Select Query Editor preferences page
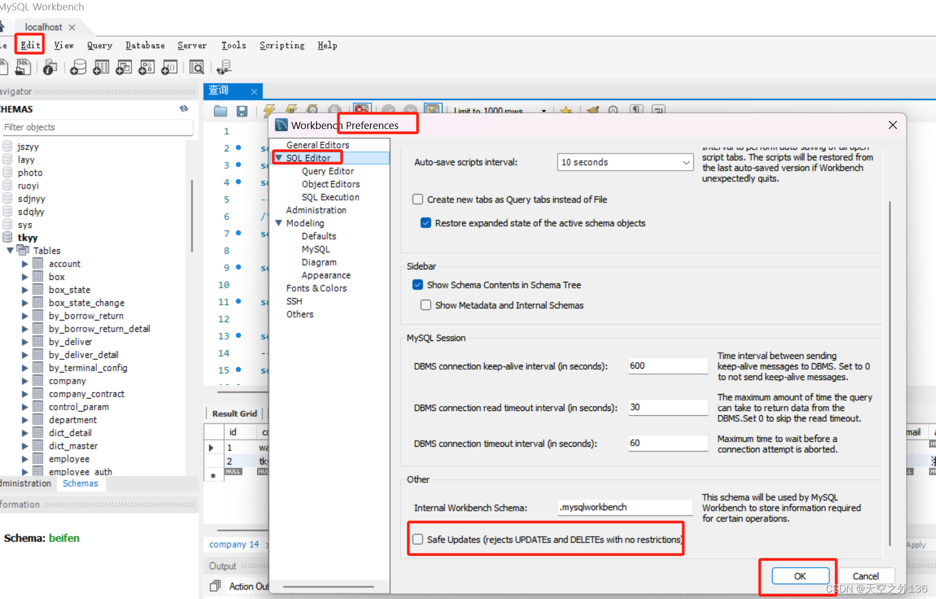This screenshot has width=936, height=599. tap(328, 171)
